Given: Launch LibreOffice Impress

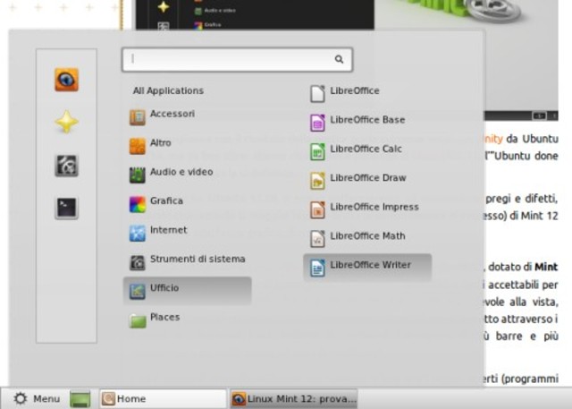Looking at the screenshot, I should point(367,209).
